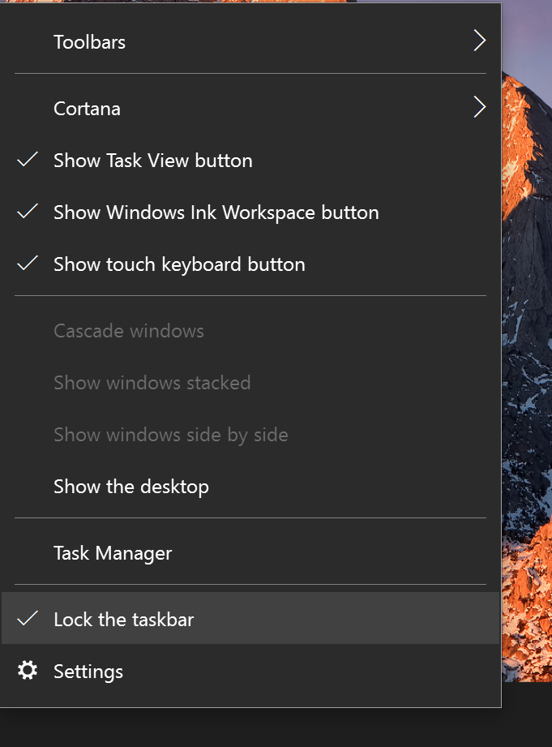Click Show the desktop entry
Image resolution: width=552 pixels, height=747 pixels.
[131, 486]
